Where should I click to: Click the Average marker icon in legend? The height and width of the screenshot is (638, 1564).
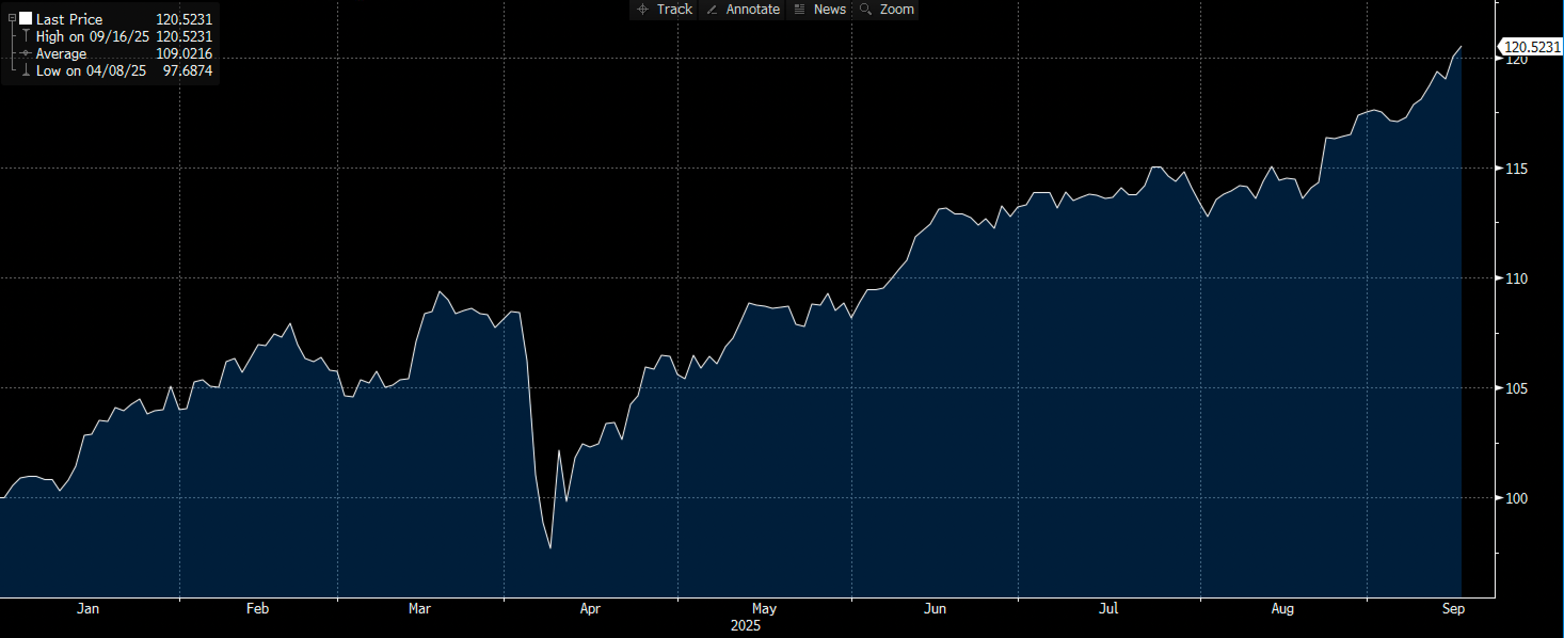pos(26,53)
